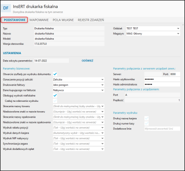185x171 pixels.
Task: Toggle Otwarcie szuflady po wydruku dokumentu checkbox
Action: (55, 74)
